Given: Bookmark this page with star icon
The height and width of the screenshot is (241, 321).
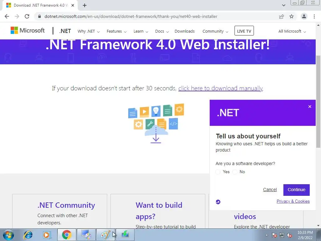Looking at the screenshot, I should (292, 16).
